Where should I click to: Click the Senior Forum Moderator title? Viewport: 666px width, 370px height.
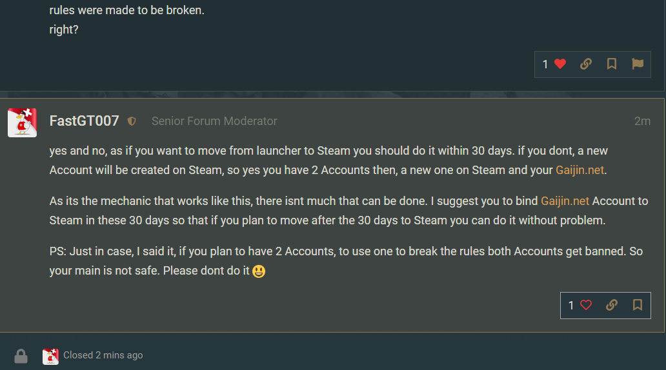(x=214, y=121)
